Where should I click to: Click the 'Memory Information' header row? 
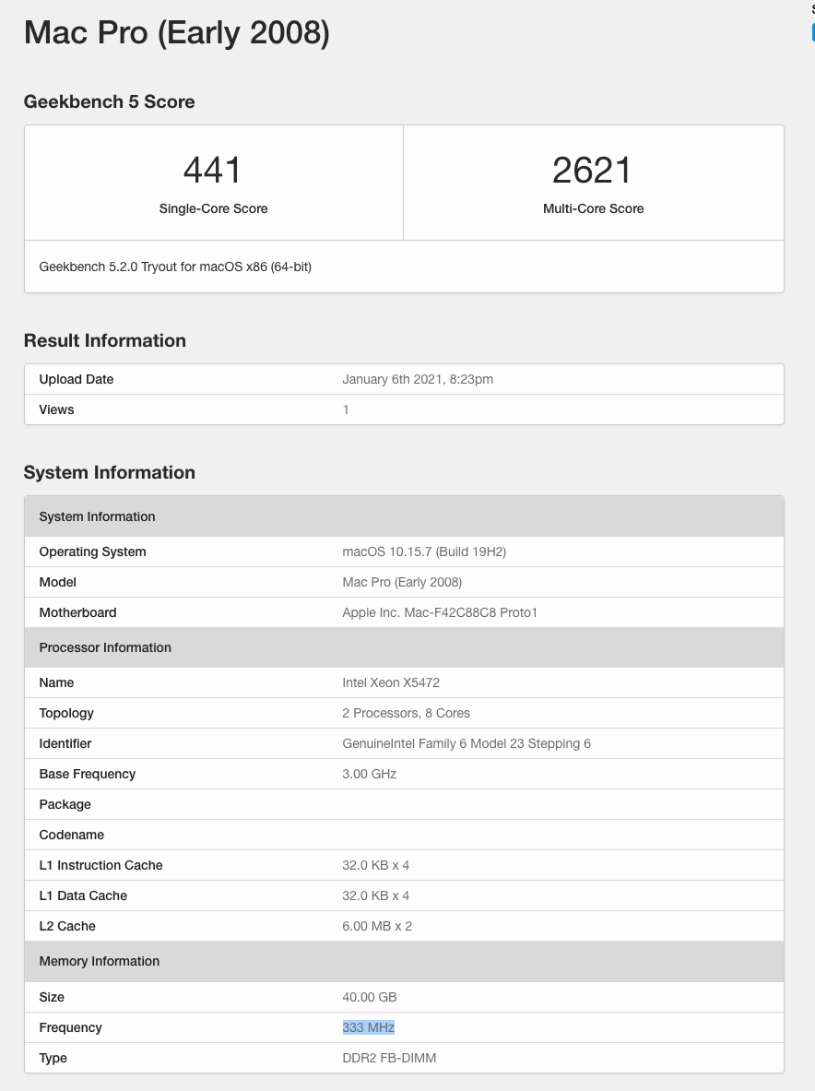[404, 962]
